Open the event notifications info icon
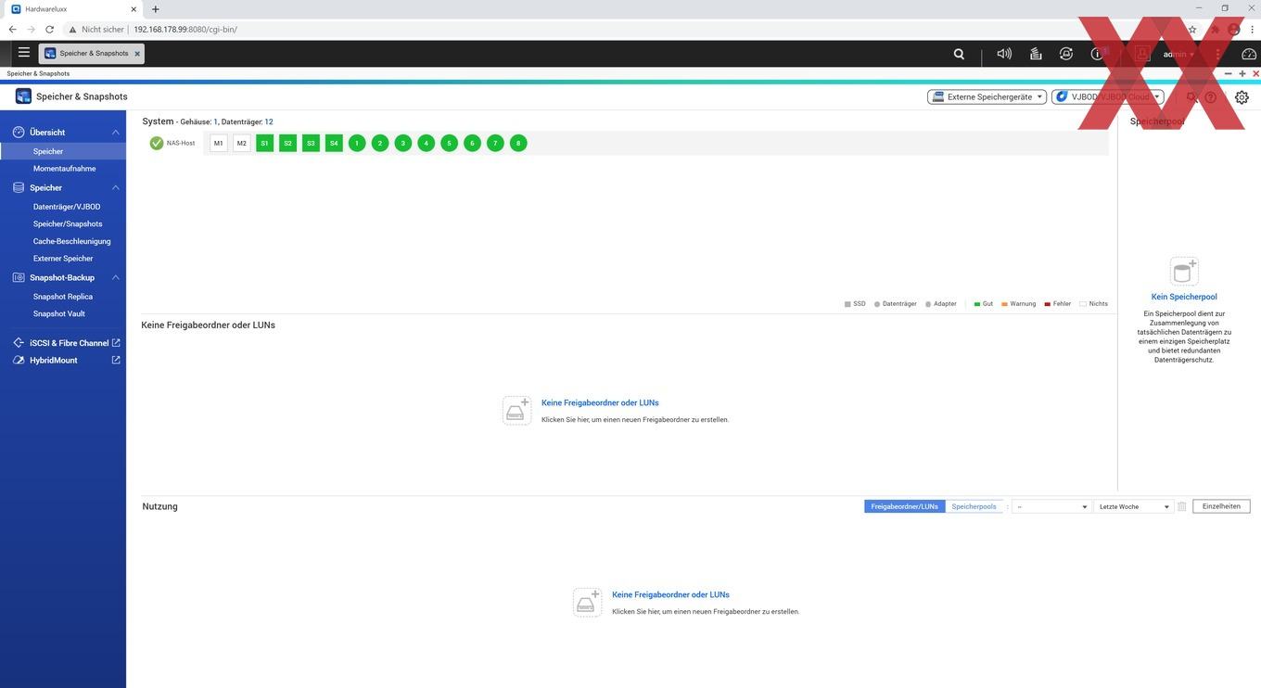Viewport: 1261px width, 688px height. tap(1098, 54)
